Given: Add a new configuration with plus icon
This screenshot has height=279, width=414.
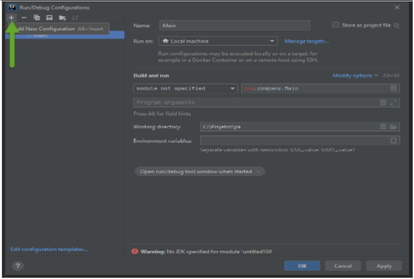Looking at the screenshot, I should click(x=11, y=18).
